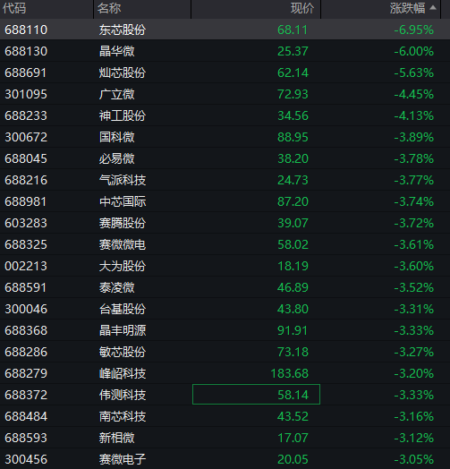
Task: Open 赛腾股份 stock name
Action: click(x=123, y=223)
